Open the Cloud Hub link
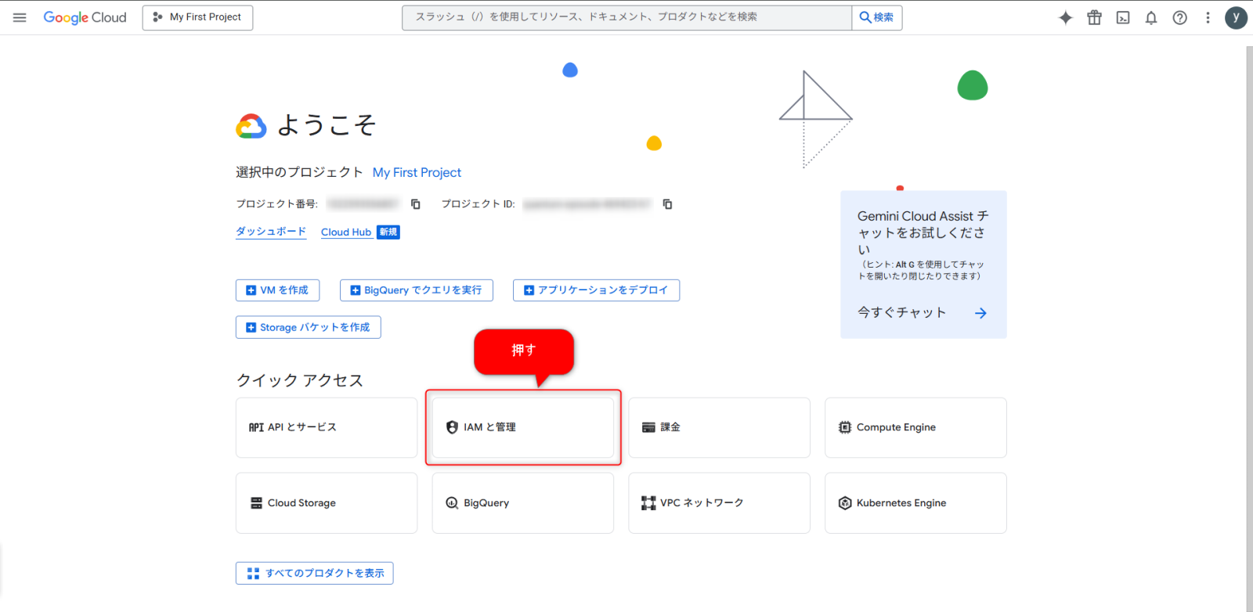 point(346,232)
